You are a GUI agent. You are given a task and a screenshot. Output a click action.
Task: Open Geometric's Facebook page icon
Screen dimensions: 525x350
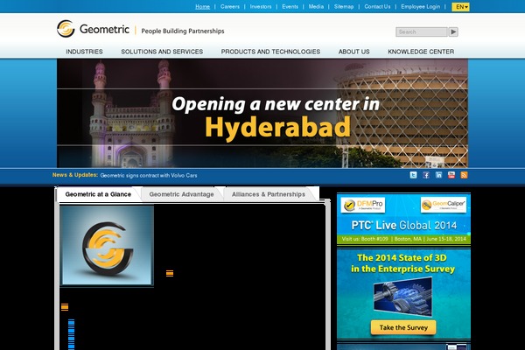pos(426,175)
